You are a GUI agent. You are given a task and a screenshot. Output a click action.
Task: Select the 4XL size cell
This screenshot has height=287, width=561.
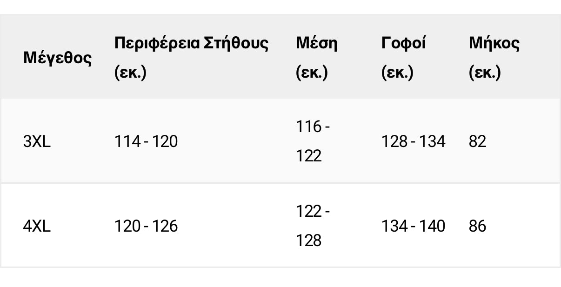click(37, 226)
